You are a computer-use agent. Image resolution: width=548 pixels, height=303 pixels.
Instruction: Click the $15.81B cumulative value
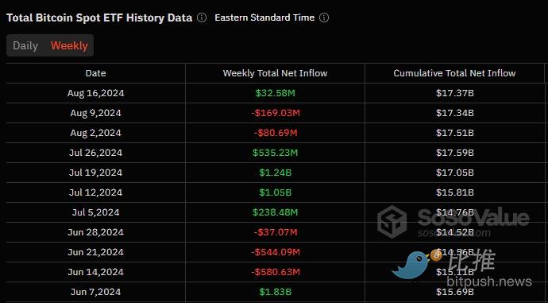(x=455, y=192)
